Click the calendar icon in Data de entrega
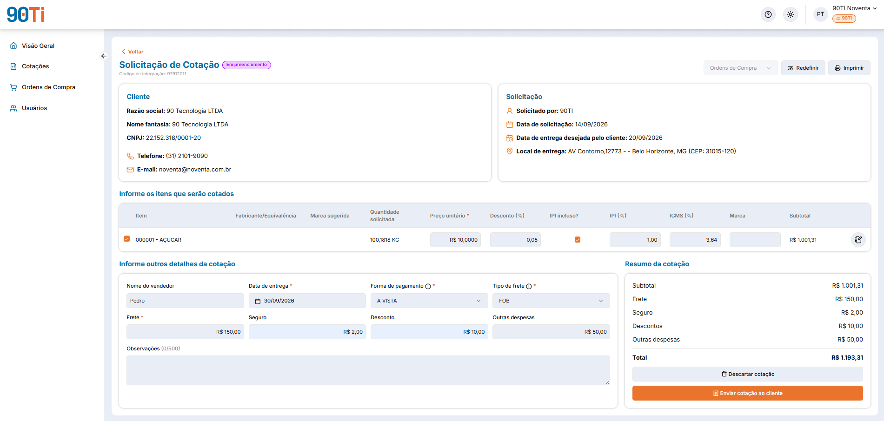Image resolution: width=884 pixels, height=421 pixels. click(x=258, y=301)
